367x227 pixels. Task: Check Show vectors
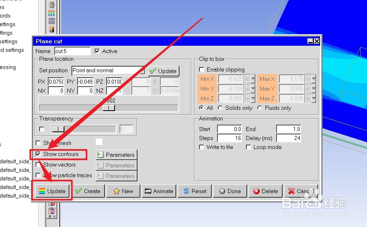click(x=38, y=165)
